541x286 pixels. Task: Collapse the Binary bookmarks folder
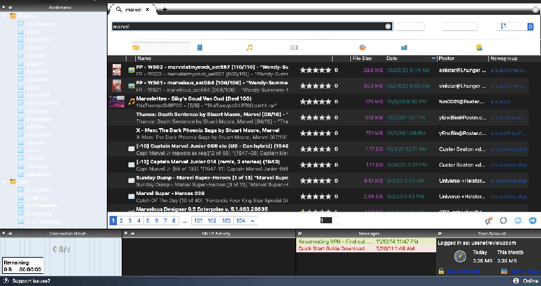[x=4, y=16]
